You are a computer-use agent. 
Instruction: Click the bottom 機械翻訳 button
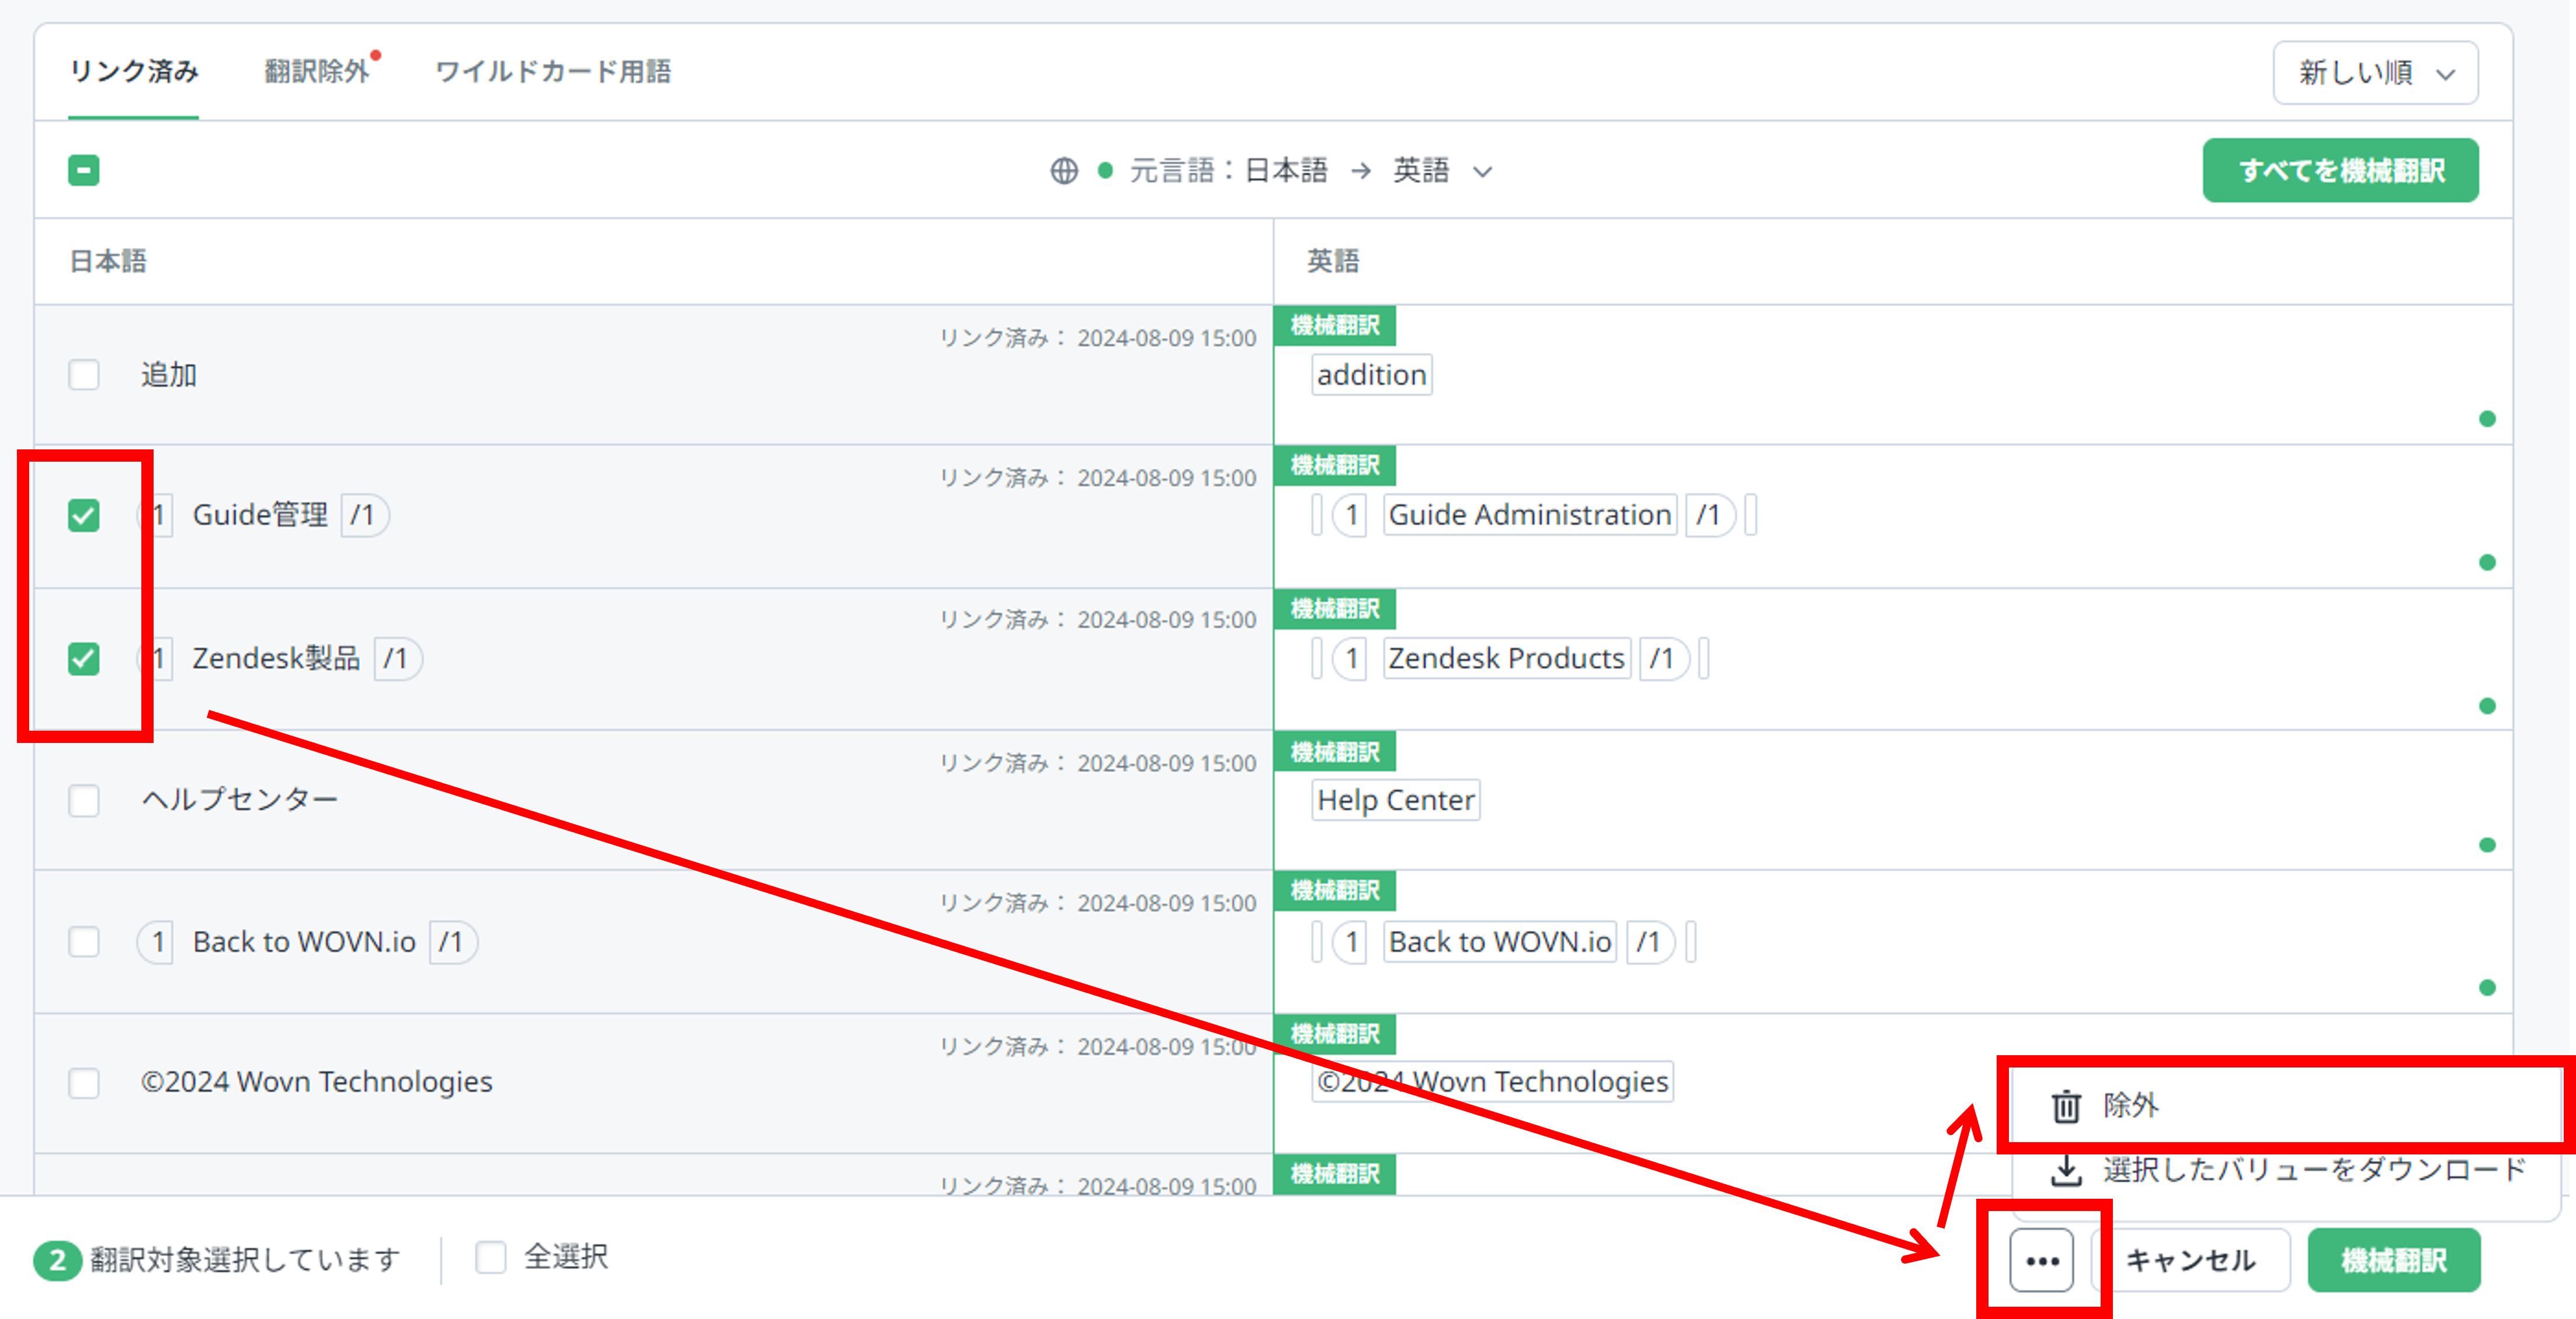pos(2393,1260)
